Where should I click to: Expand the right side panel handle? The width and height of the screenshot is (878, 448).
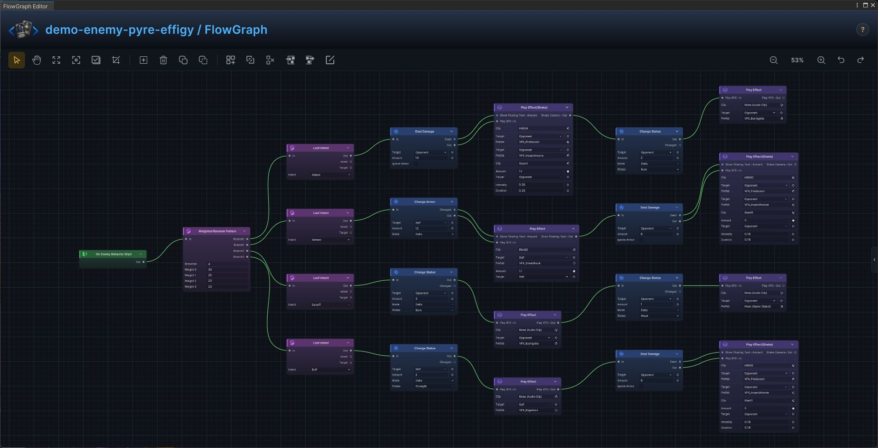pos(874,260)
